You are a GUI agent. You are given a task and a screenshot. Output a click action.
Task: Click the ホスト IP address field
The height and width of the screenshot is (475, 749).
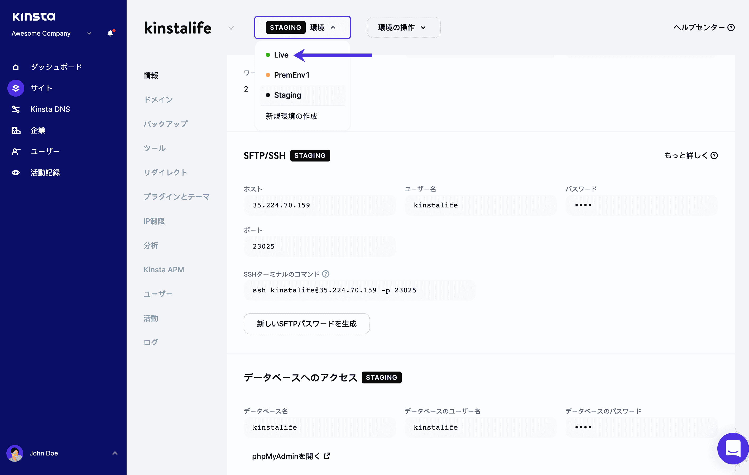tap(320, 205)
